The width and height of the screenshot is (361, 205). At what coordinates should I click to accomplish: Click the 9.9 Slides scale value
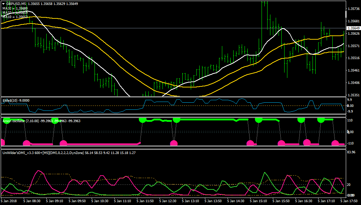(x=349, y=100)
